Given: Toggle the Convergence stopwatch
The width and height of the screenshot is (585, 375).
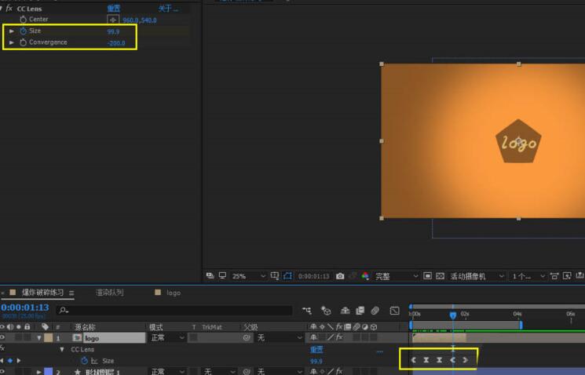Looking at the screenshot, I should coord(23,42).
